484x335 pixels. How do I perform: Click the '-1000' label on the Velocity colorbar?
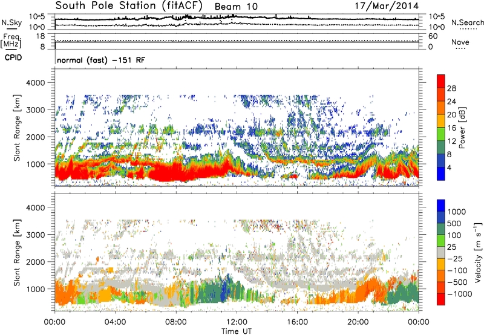tap(460, 294)
